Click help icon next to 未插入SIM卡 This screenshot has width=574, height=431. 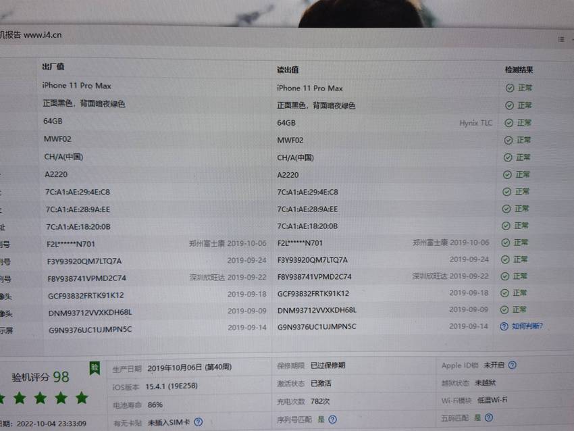click(x=199, y=422)
